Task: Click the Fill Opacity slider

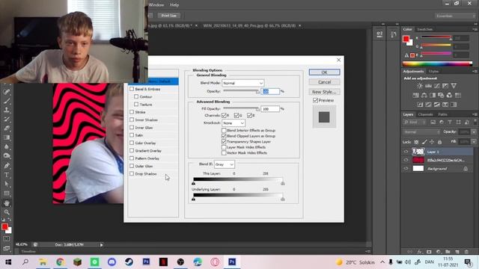Action: (x=241, y=108)
